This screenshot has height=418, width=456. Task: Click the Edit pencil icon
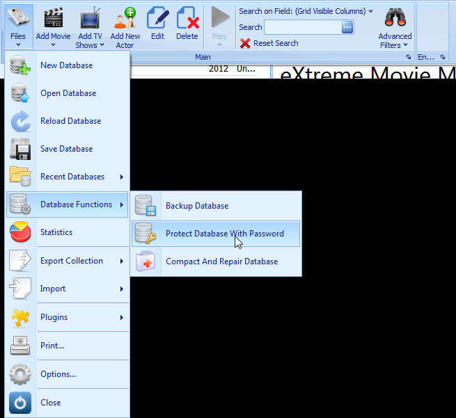coord(159,19)
